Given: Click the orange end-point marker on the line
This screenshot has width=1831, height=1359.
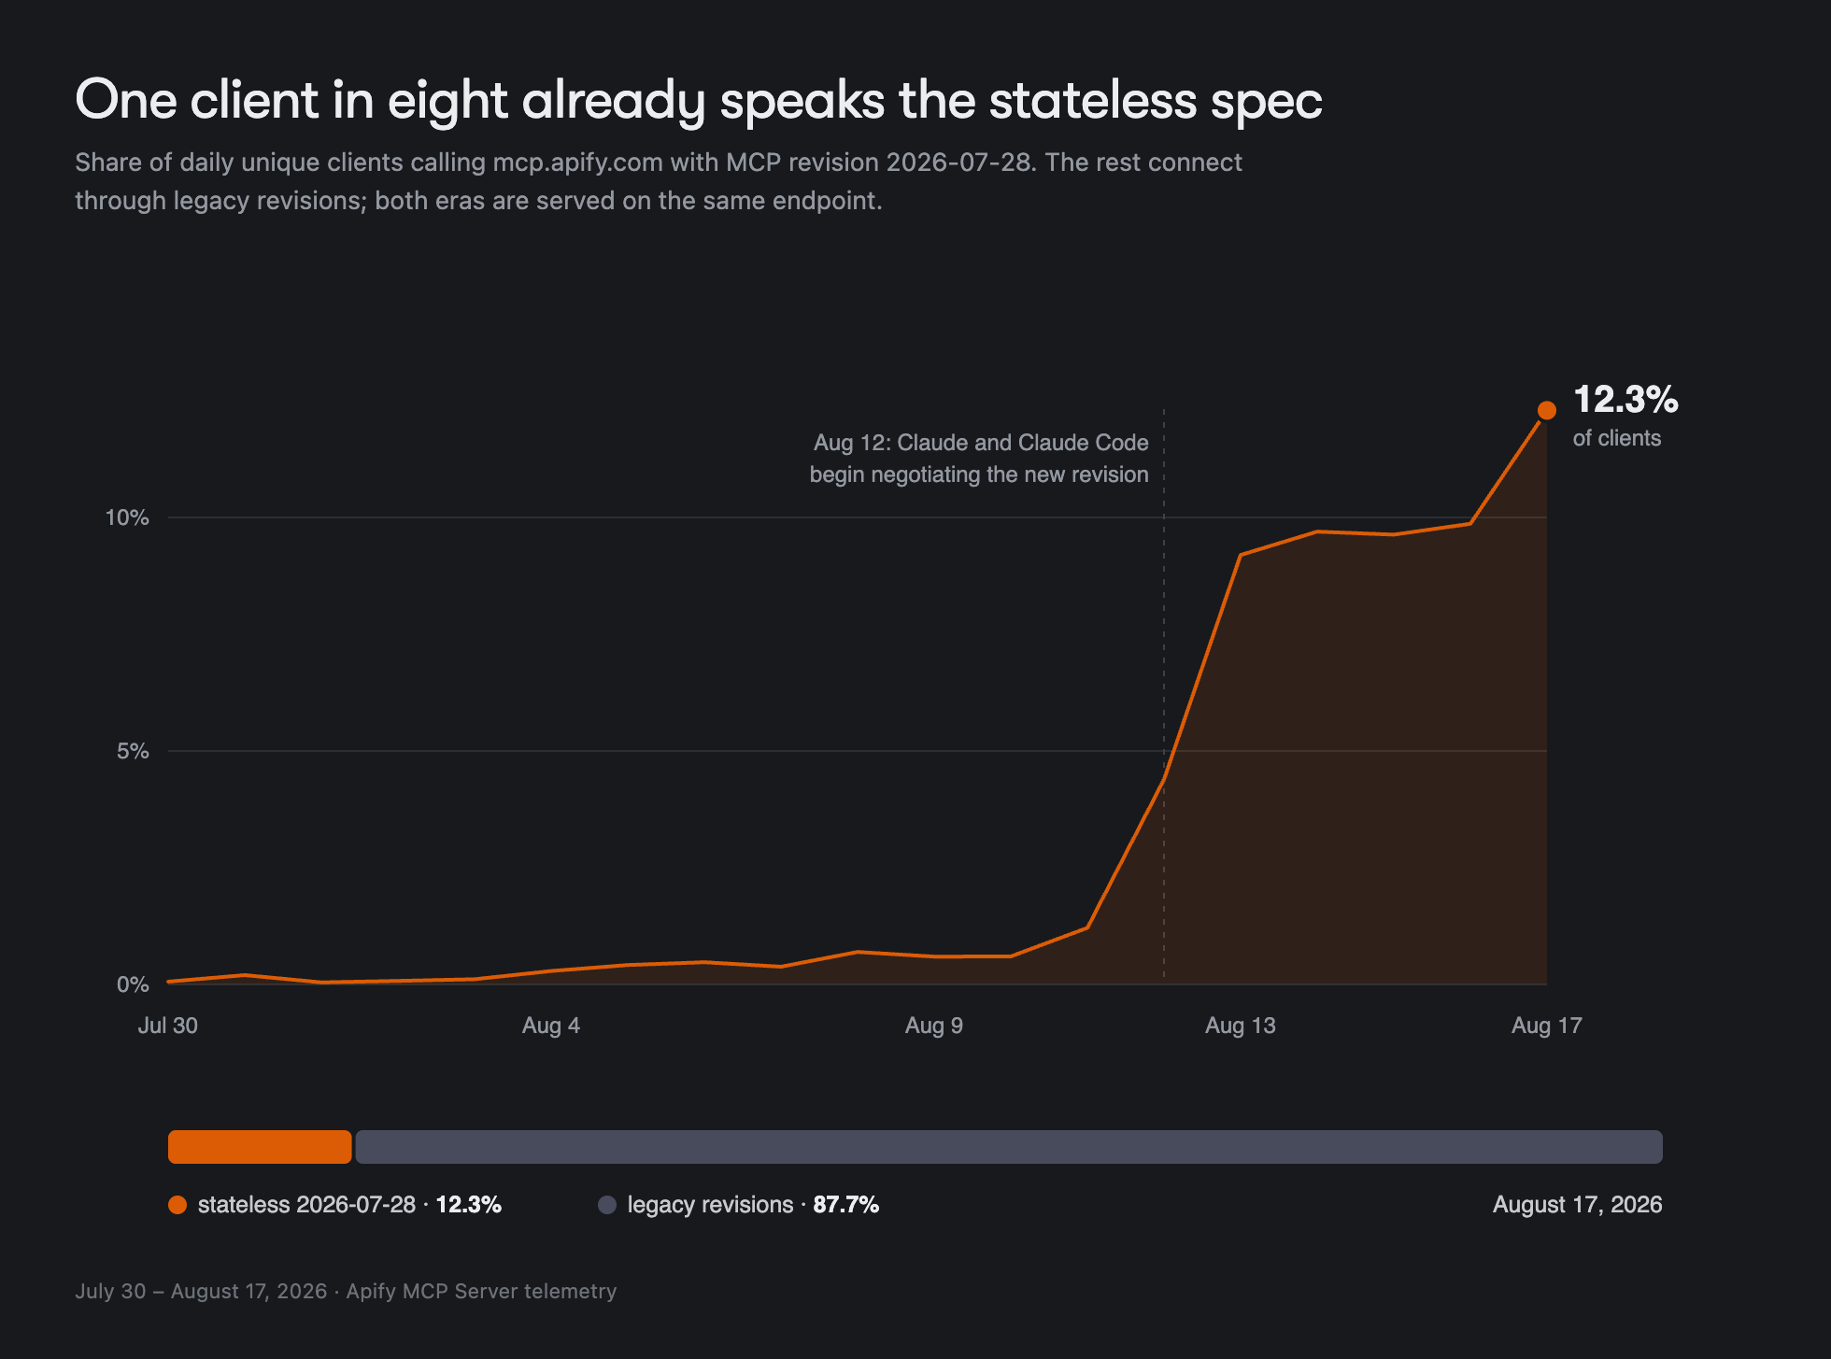Looking at the screenshot, I should [x=1547, y=410].
